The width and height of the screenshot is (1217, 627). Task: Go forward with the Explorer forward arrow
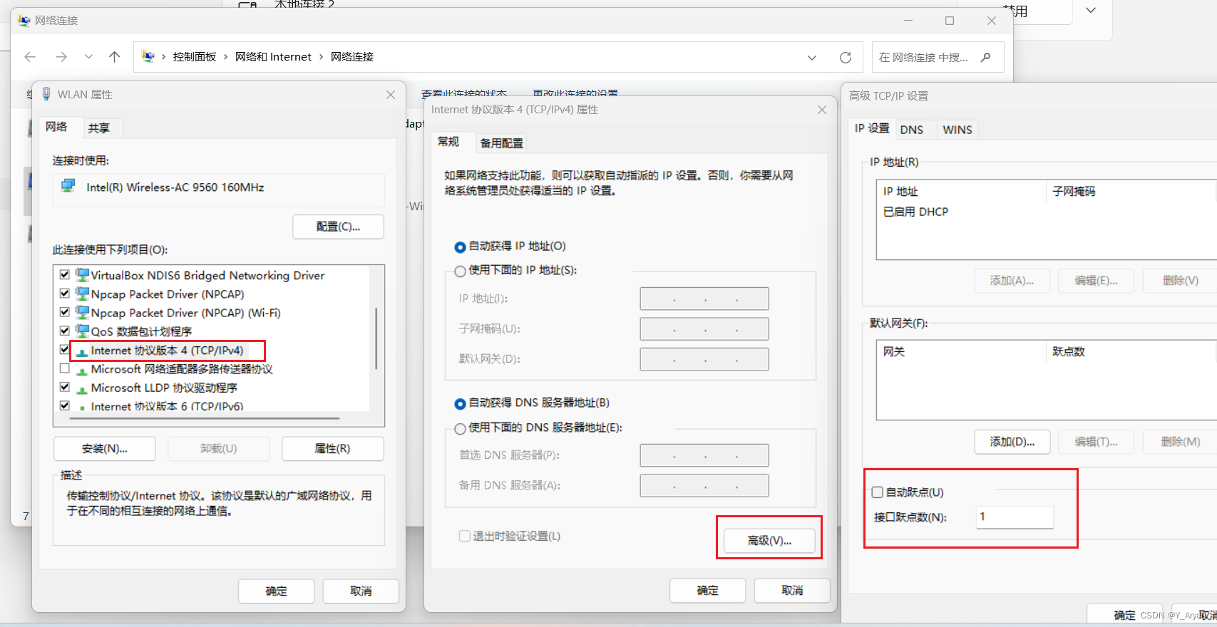(x=61, y=57)
